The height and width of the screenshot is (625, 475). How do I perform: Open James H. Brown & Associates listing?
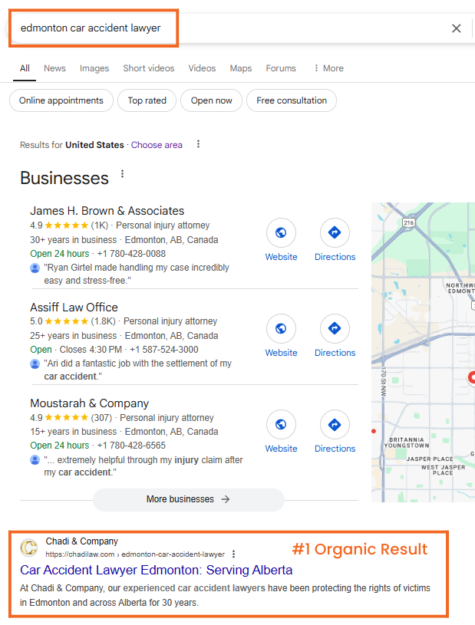pyautogui.click(x=107, y=210)
